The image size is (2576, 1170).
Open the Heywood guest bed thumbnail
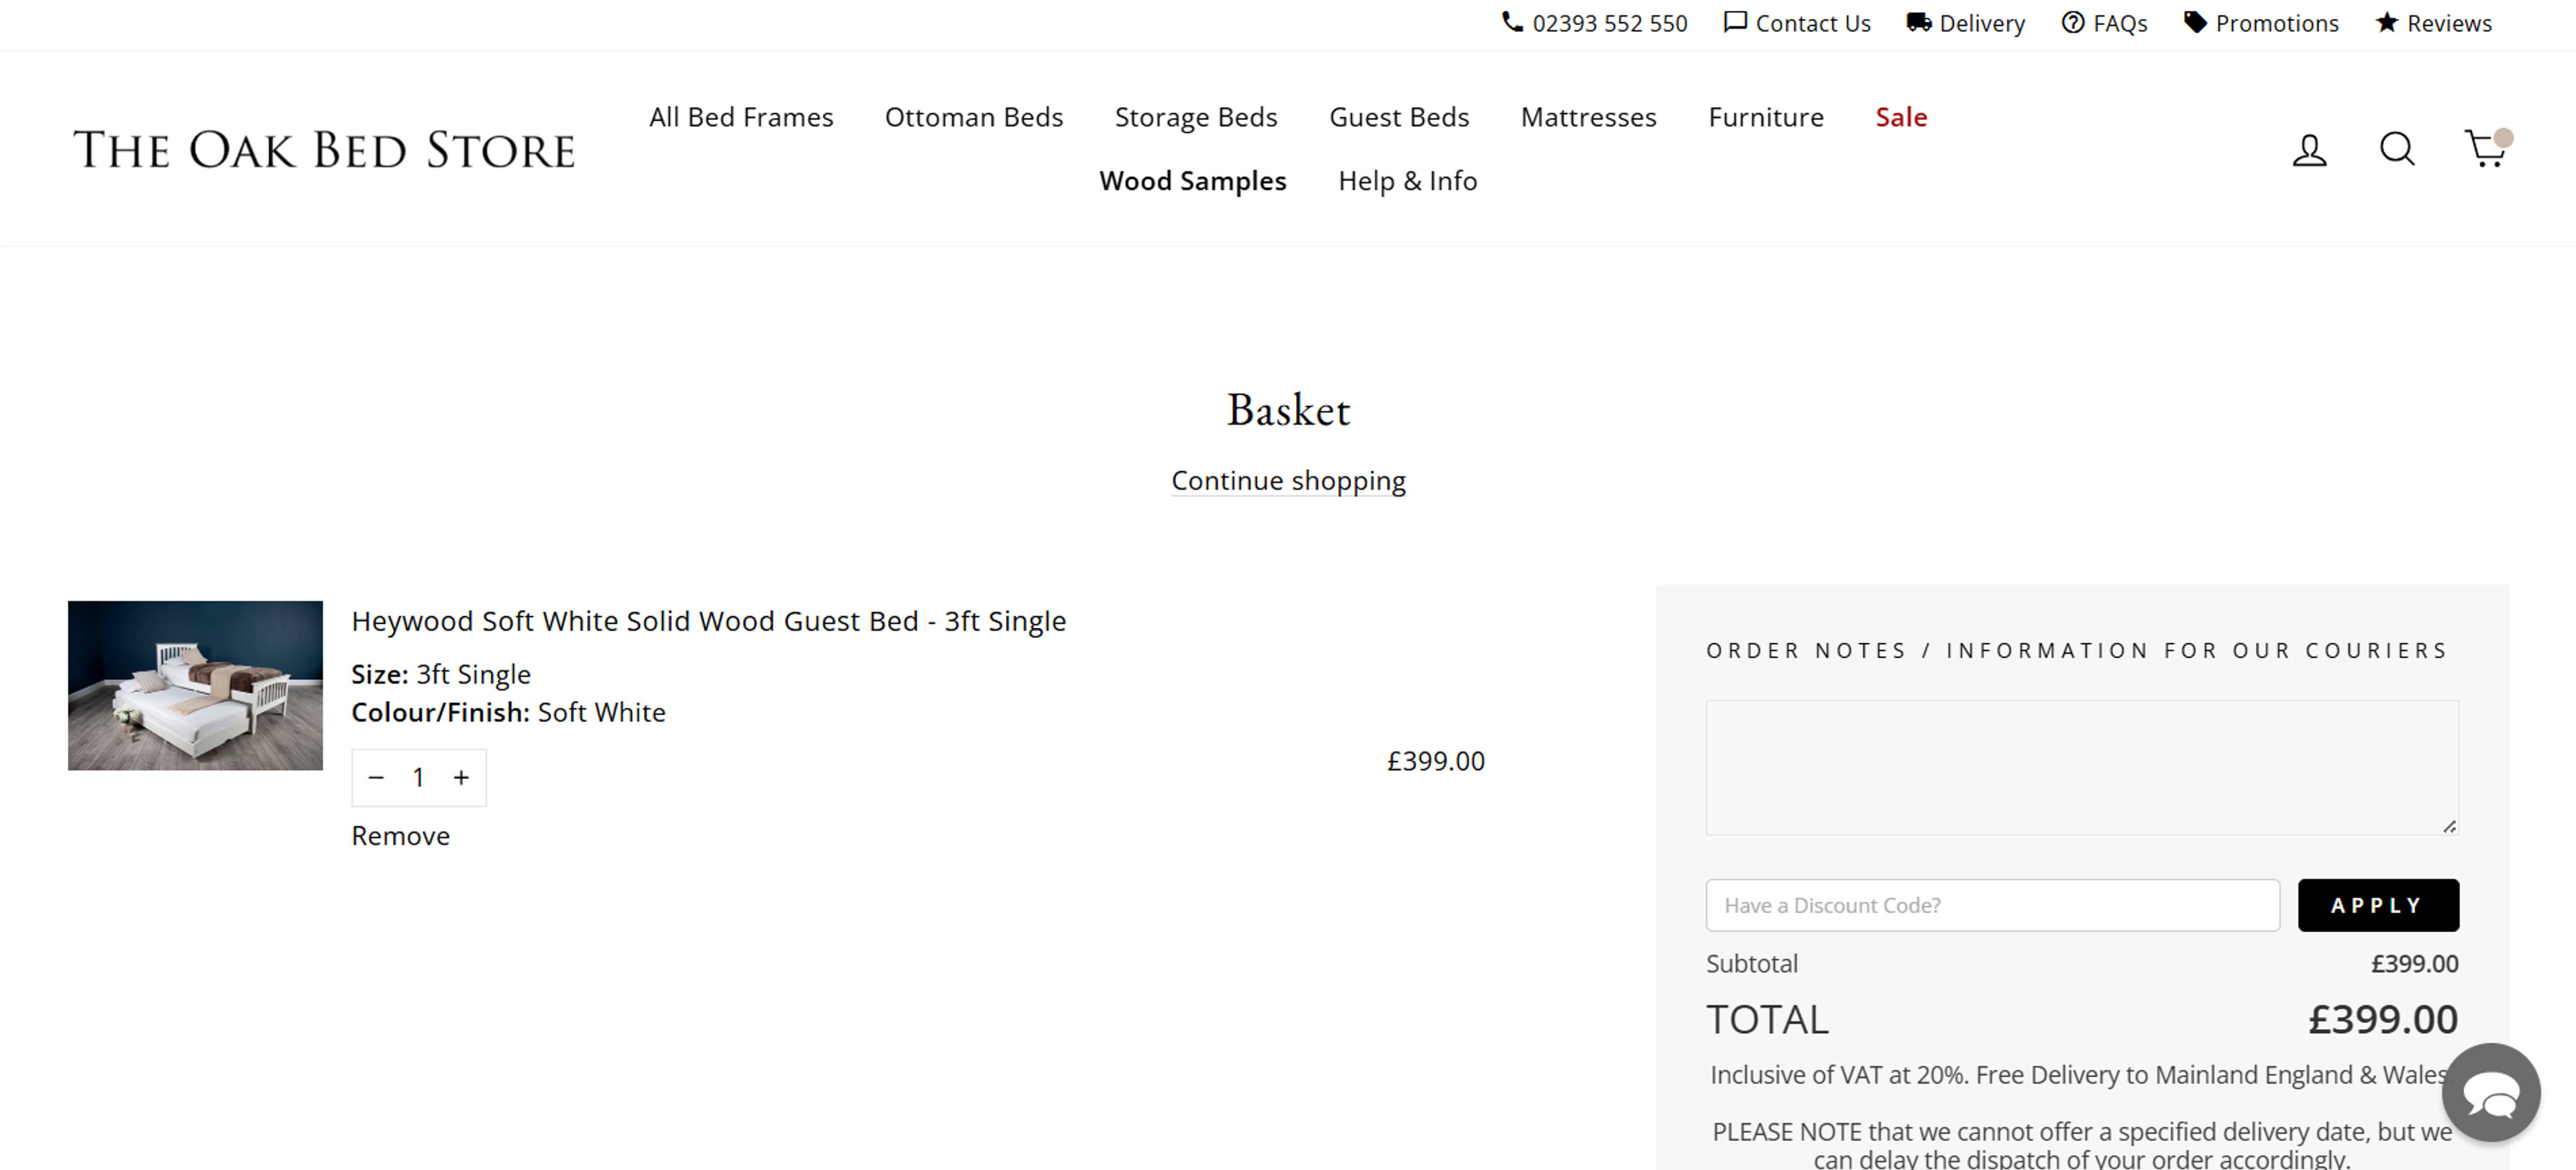point(195,685)
